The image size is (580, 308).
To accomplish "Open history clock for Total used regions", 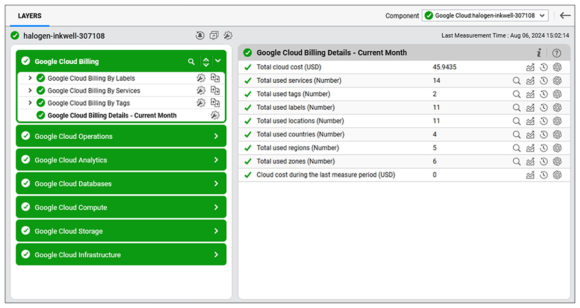I will tap(544, 148).
